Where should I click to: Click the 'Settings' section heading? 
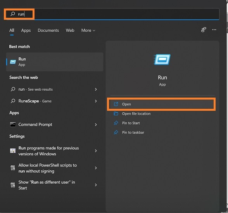17,136
